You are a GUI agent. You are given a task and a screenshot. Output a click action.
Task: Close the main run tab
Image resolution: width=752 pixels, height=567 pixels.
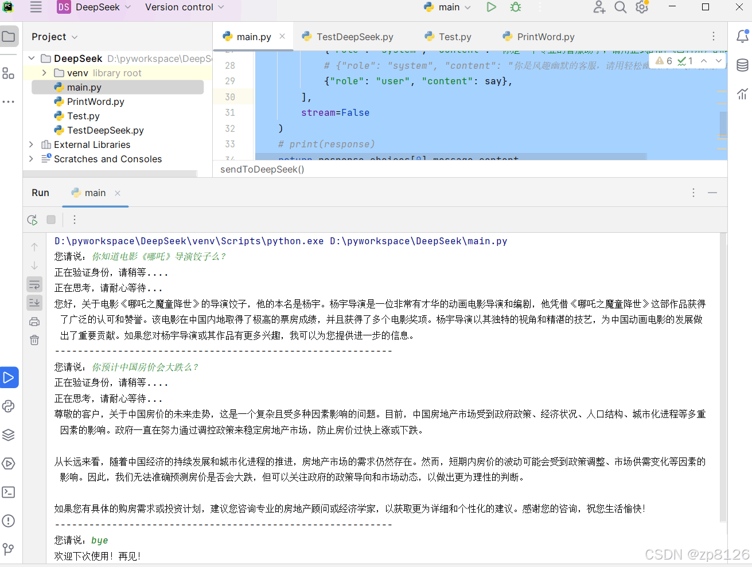[118, 193]
